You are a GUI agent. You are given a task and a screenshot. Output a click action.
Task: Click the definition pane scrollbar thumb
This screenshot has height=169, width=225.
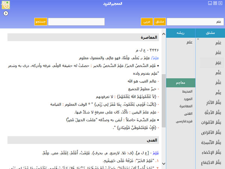point(163,101)
